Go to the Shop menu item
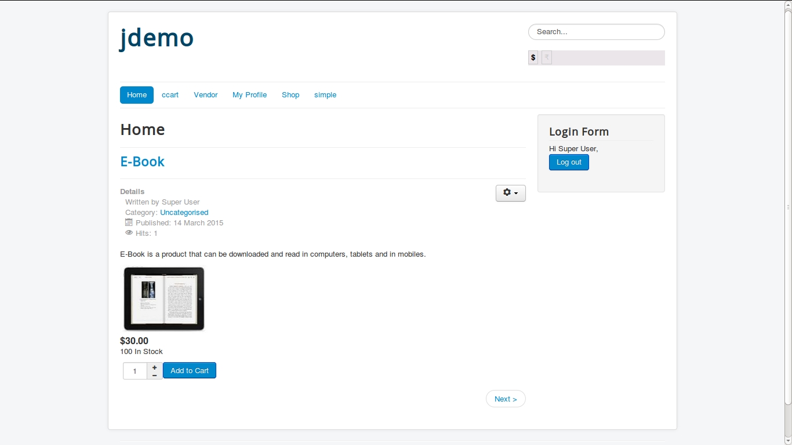 (x=290, y=95)
